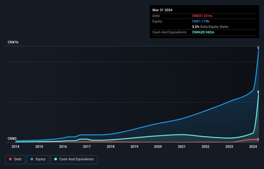Click the red Debt legend dot

[x=10, y=159]
